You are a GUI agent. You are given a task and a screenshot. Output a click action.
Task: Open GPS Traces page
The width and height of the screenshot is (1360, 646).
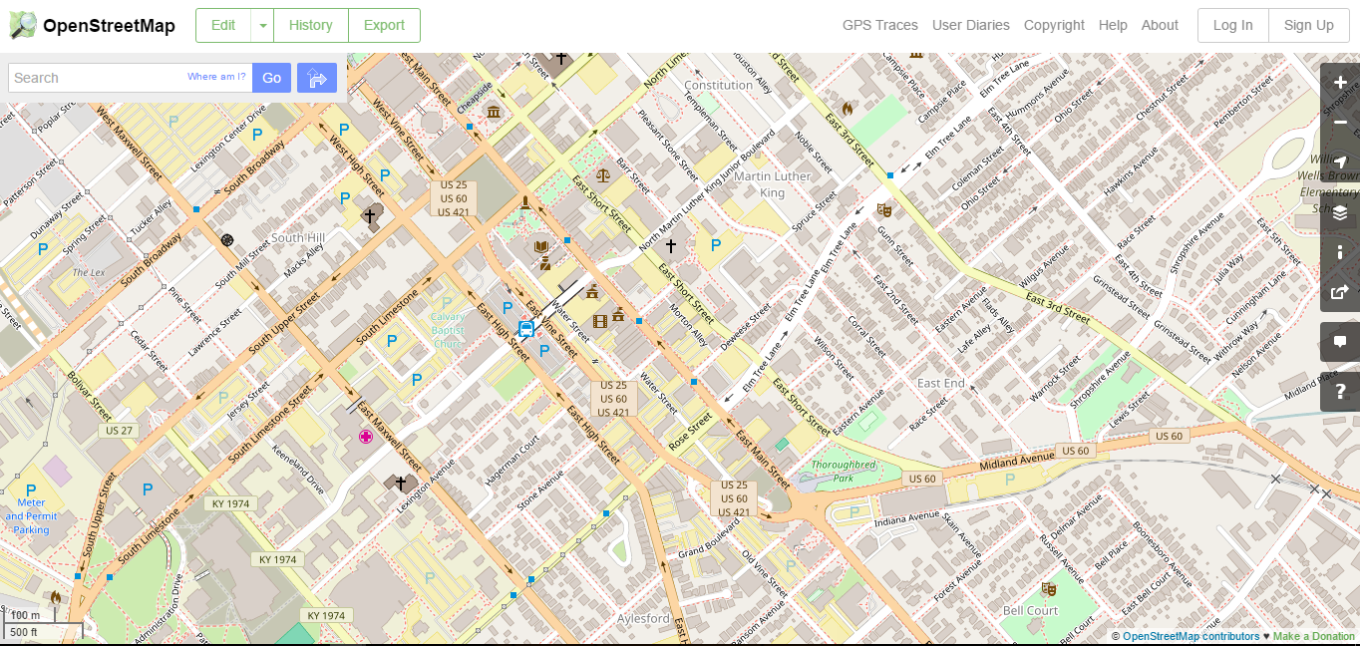pos(880,26)
